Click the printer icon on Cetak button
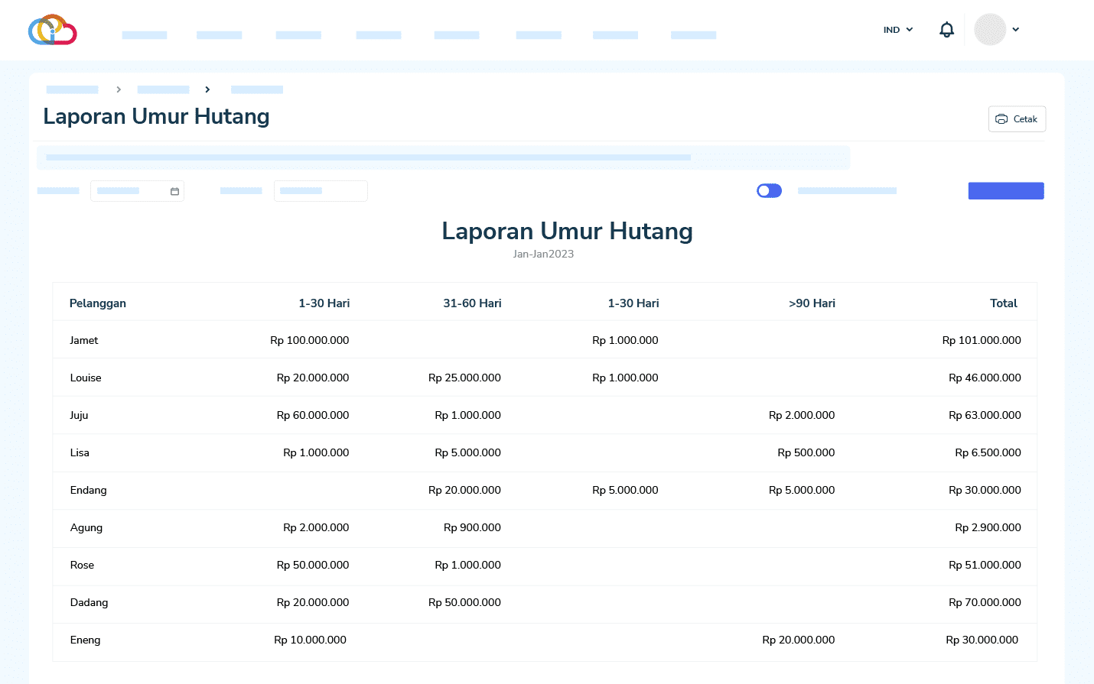The width and height of the screenshot is (1094, 684). tap(1001, 119)
